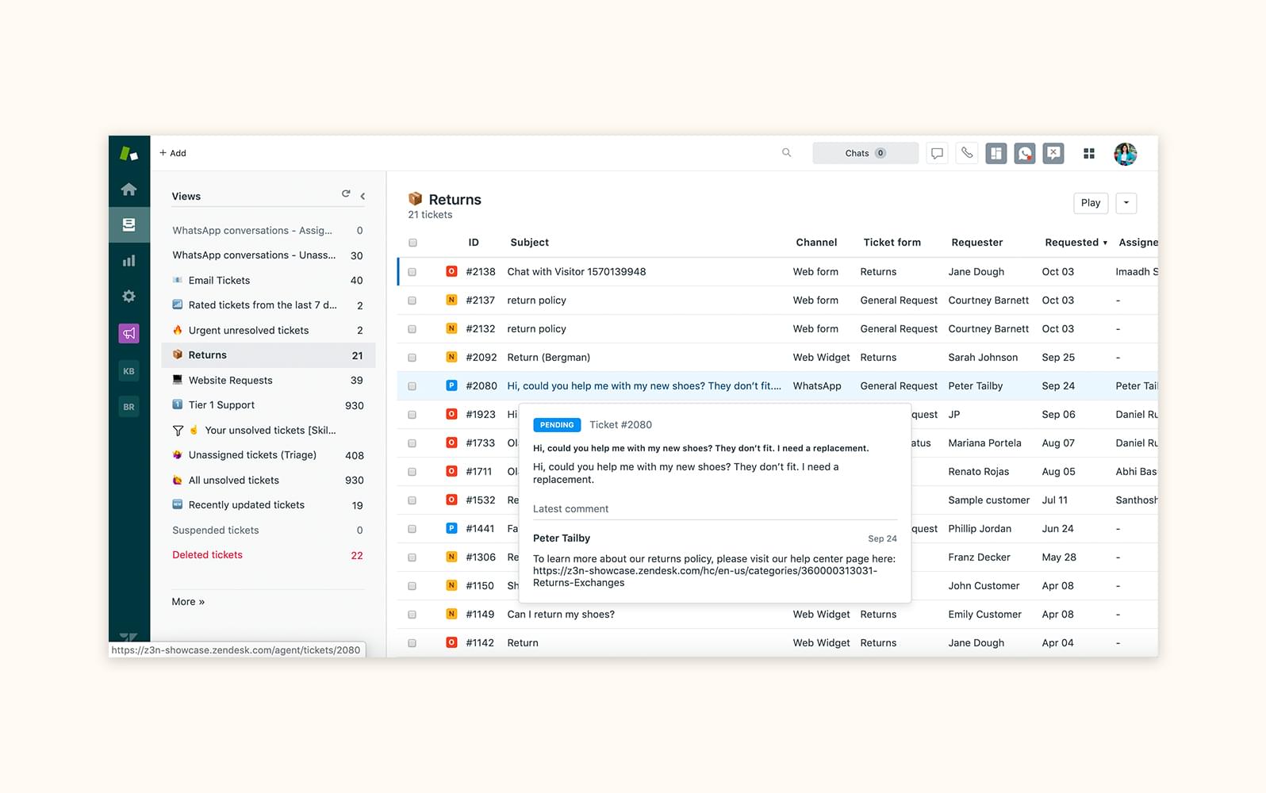Check the box for ticket #2080
The height and width of the screenshot is (793, 1266).
pos(412,386)
